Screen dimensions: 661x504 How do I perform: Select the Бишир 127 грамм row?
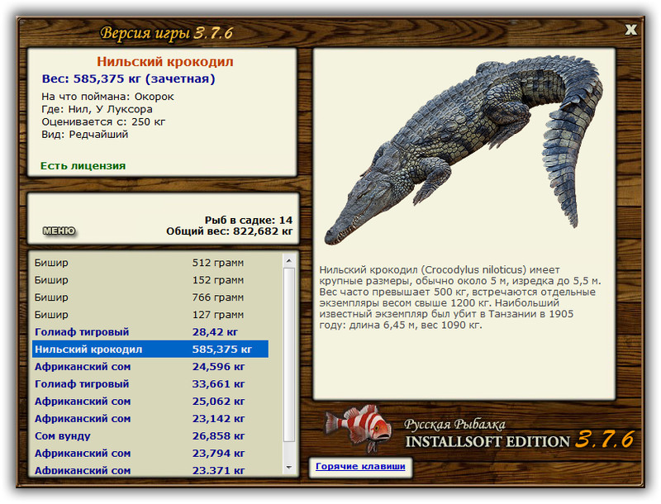(150, 314)
